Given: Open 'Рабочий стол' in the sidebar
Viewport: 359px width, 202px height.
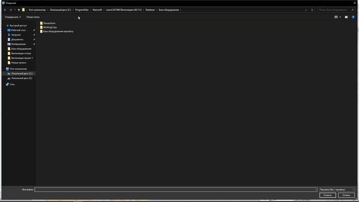Looking at the screenshot, I should click(x=19, y=30).
